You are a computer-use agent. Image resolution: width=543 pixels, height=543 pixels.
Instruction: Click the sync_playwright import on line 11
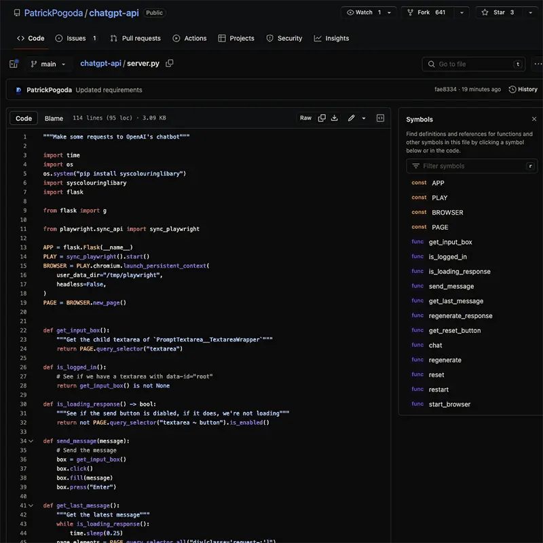click(174, 229)
